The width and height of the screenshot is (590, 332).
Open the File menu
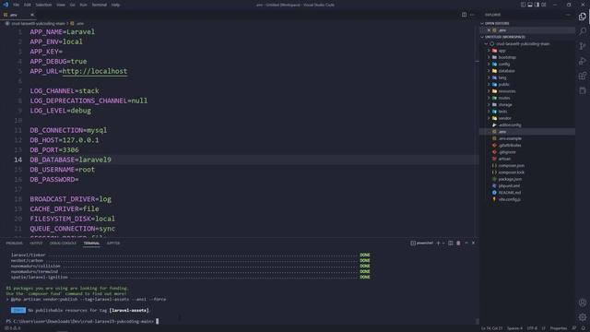pos(17,5)
